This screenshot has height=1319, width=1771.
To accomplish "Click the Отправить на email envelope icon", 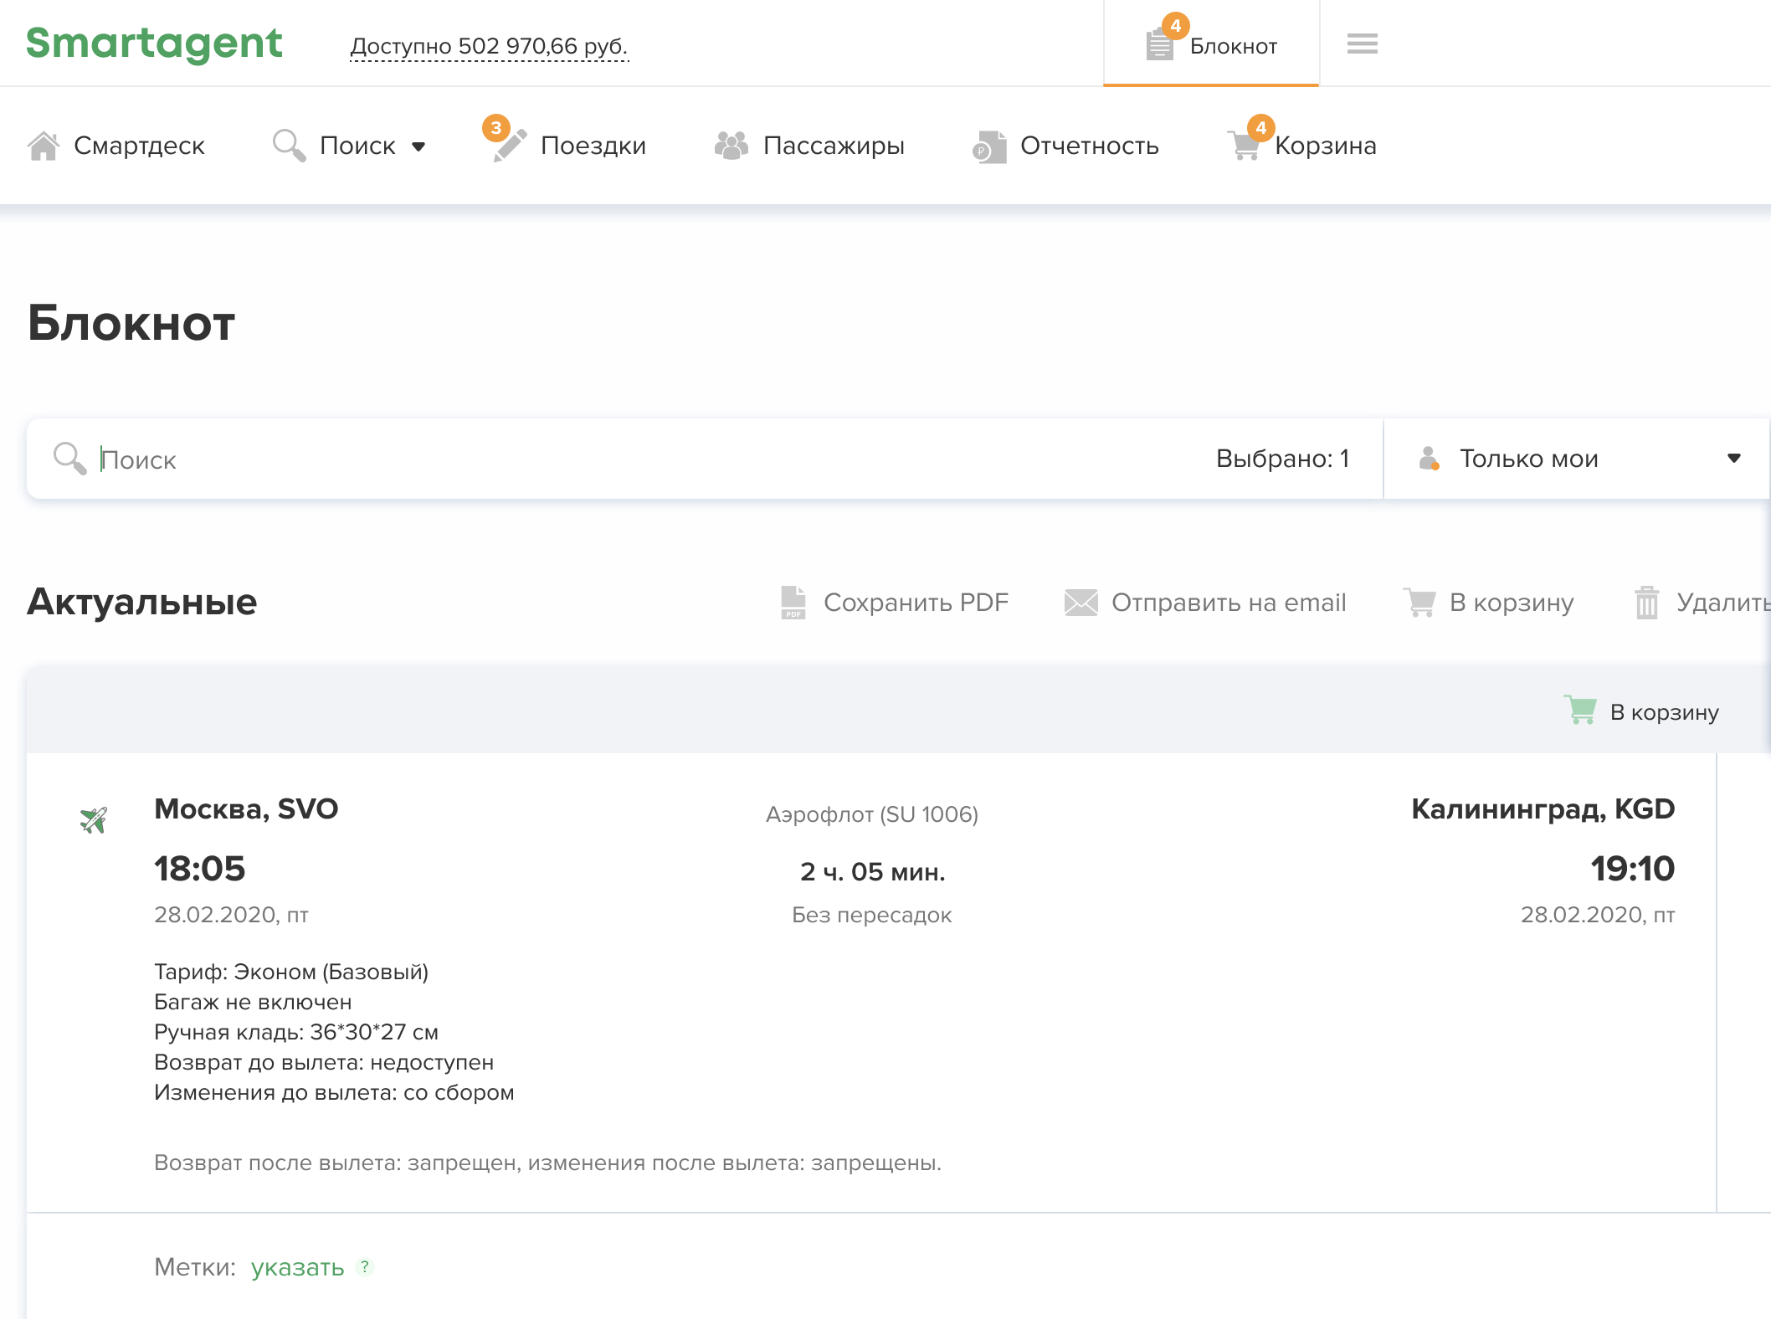I will tap(1081, 603).
